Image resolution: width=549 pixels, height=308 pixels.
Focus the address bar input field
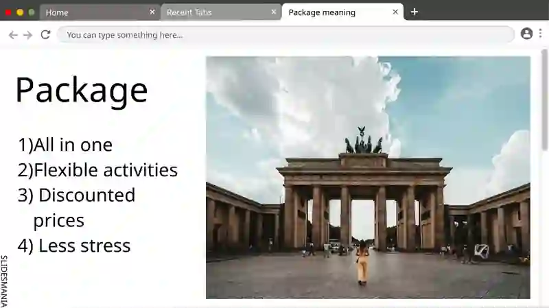click(x=285, y=35)
